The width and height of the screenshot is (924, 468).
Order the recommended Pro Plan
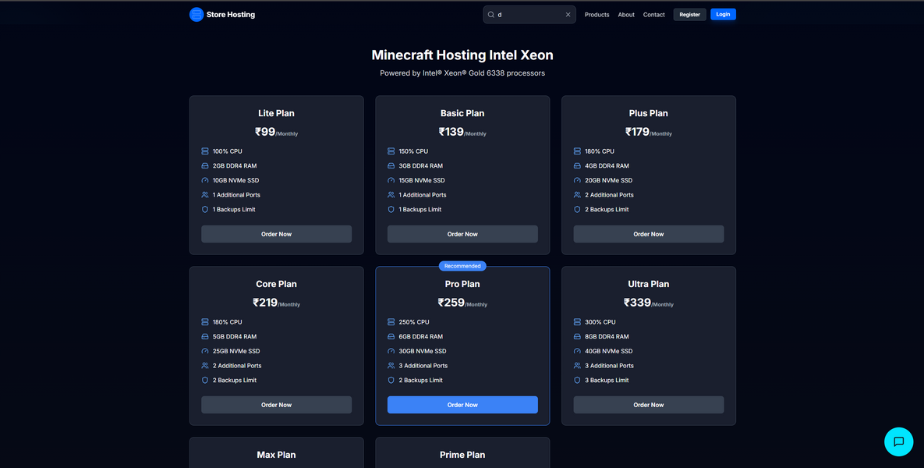[462, 405]
